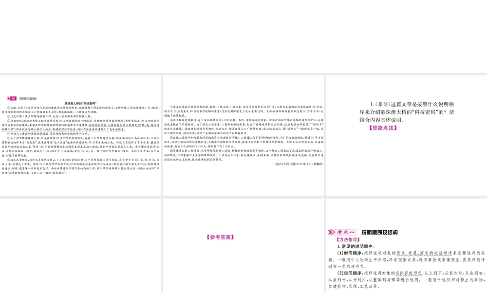Click the pink arrow "考点一" banner icon

pos(342,232)
